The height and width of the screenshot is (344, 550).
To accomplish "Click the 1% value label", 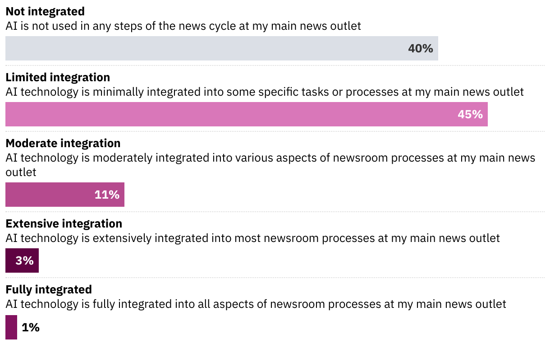I will (x=31, y=327).
